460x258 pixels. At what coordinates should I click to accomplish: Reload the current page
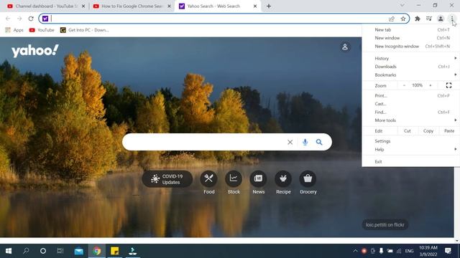coord(31,19)
